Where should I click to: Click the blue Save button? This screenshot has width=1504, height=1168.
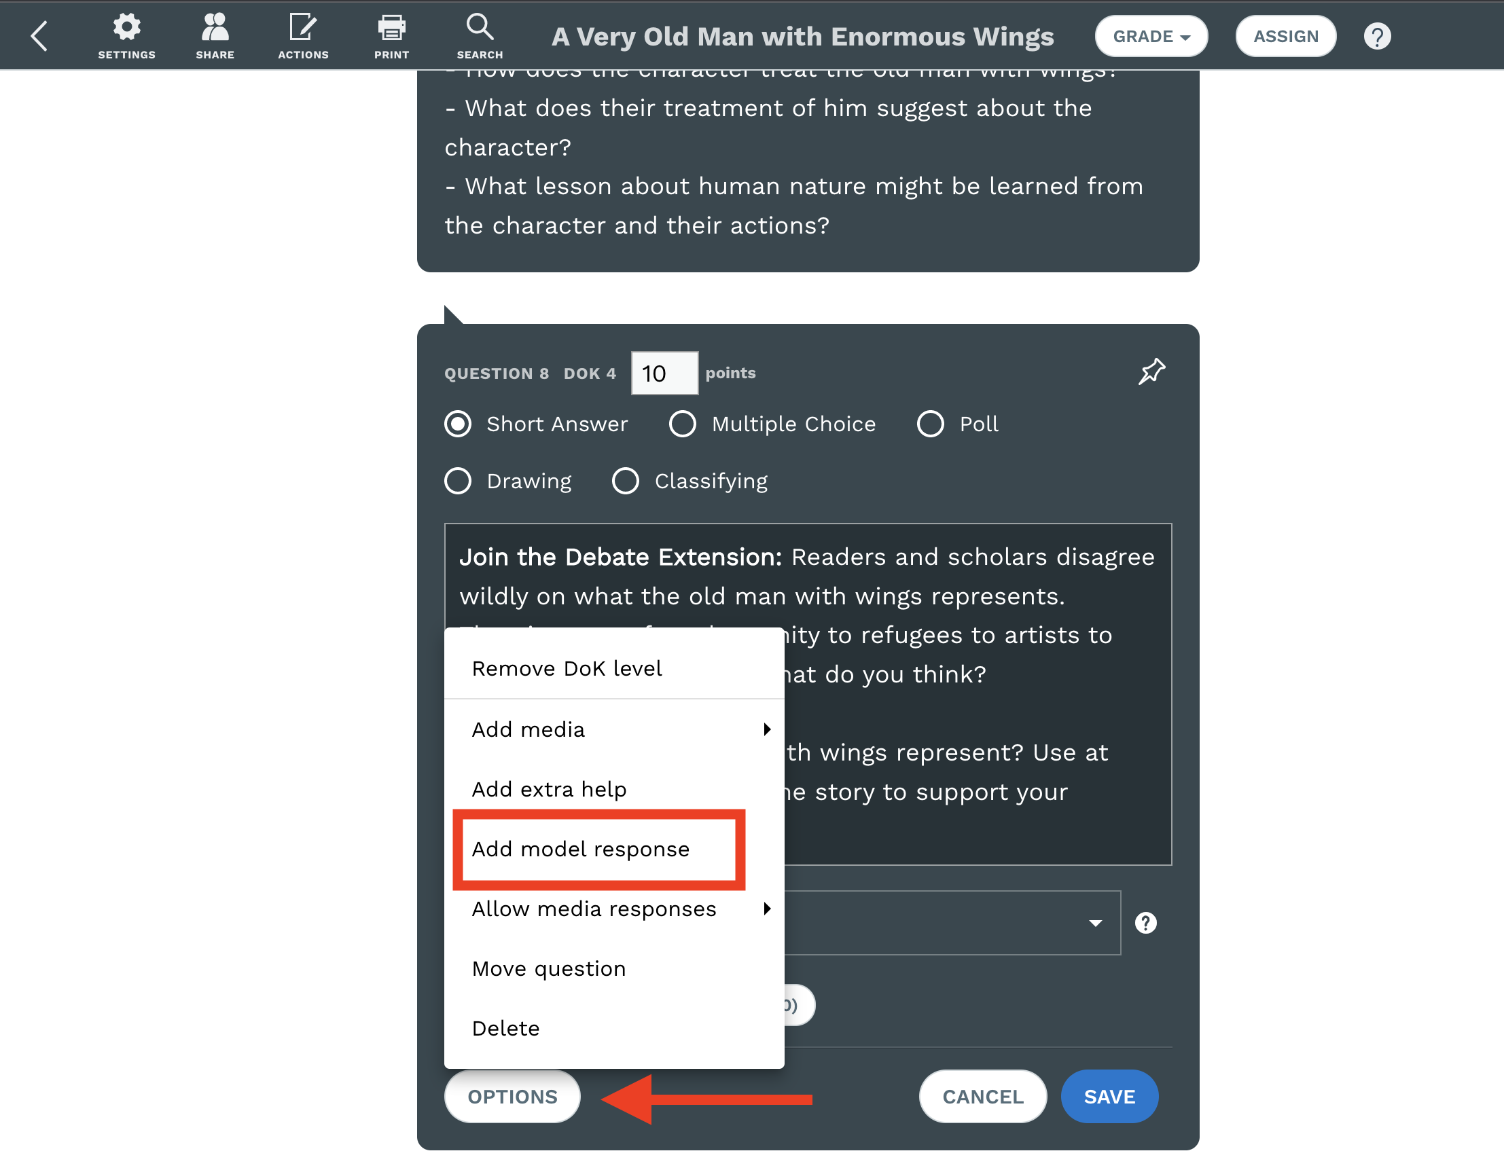click(x=1109, y=1097)
